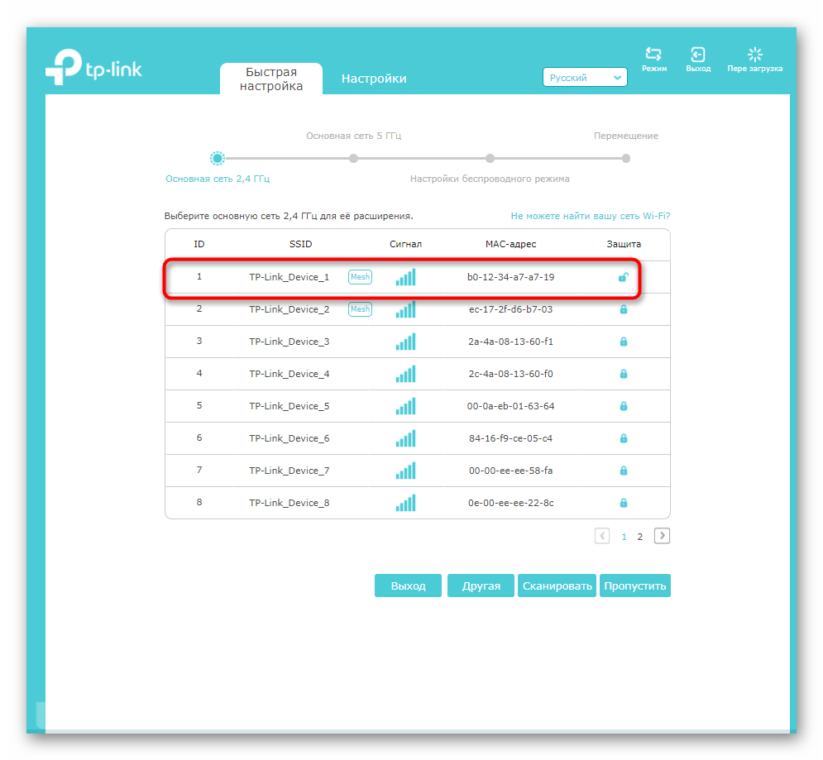Click MAC address 0e-00-ee-ee-22-8c
Image resolution: width=823 pixels, height=760 pixels.
[510, 502]
